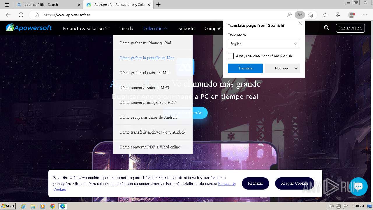Screen dimensions: 373x210
Task: Open the Read aloud icon in the address bar
Action: click(x=289, y=15)
